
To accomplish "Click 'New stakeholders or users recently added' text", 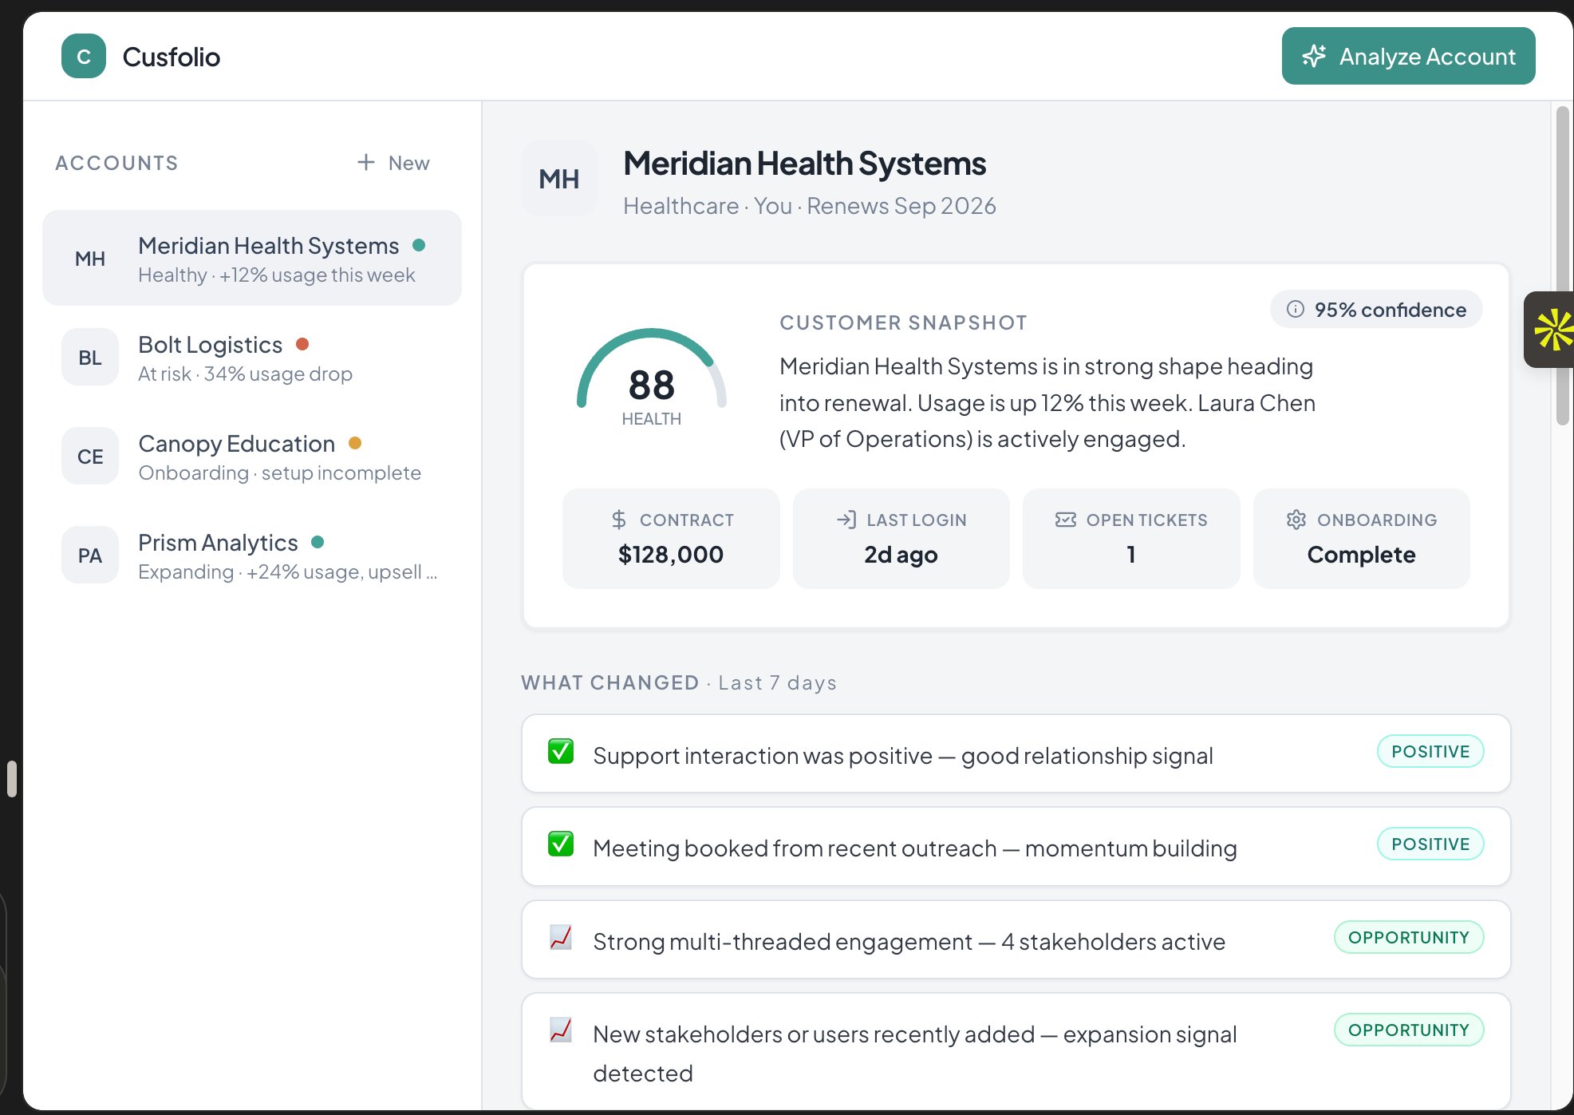I will click(915, 1054).
